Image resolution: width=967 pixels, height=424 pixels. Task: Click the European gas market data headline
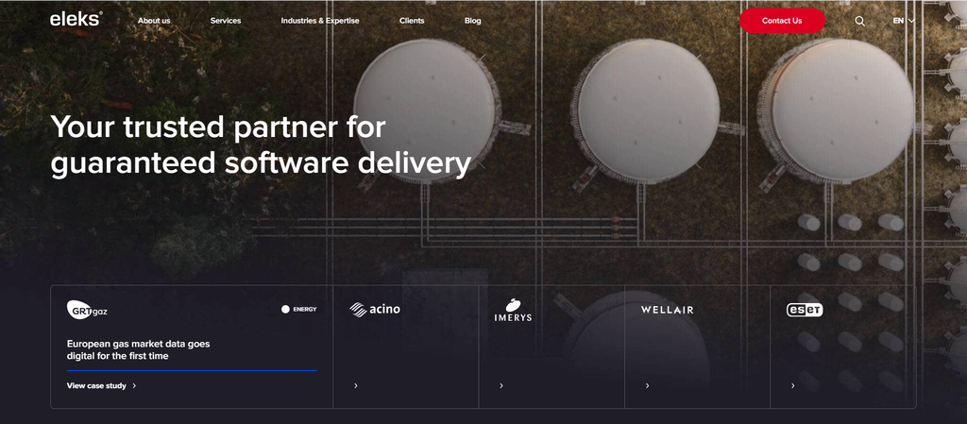(x=138, y=350)
